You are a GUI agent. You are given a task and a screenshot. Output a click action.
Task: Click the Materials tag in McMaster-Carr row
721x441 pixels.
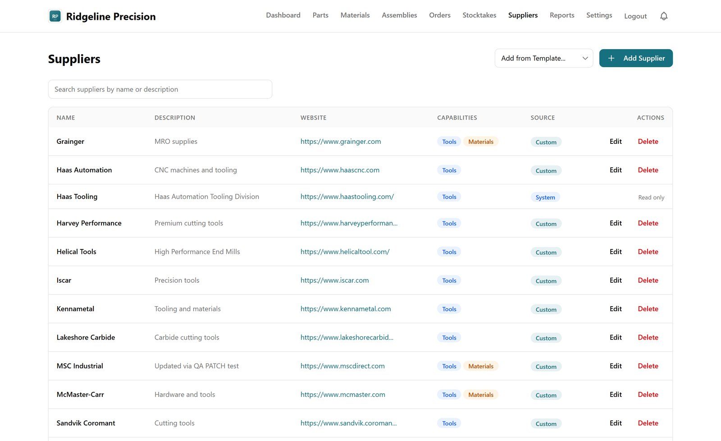point(481,395)
